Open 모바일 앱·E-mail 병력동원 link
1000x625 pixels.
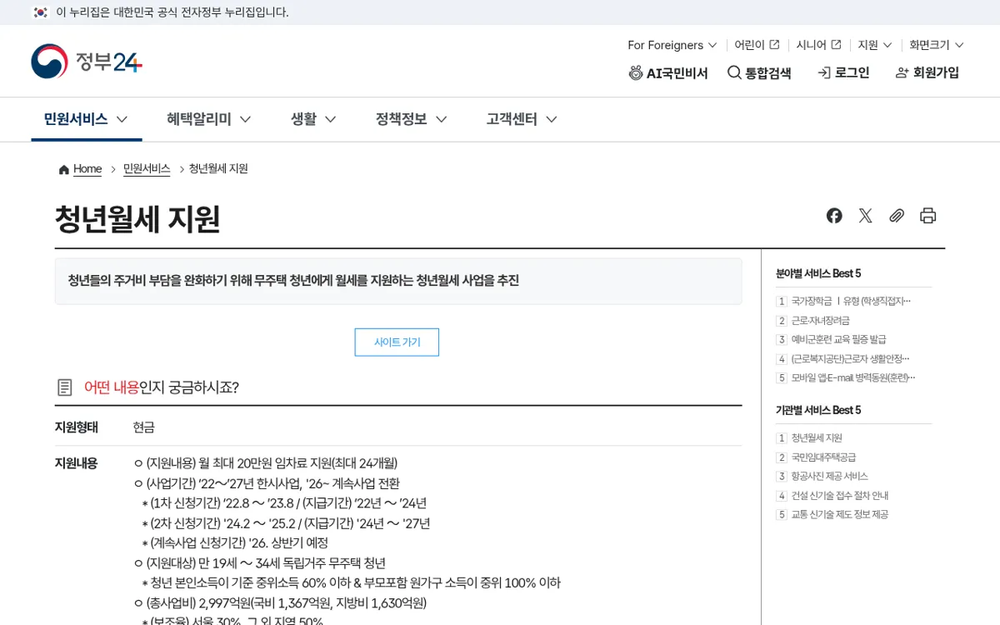pos(853,378)
